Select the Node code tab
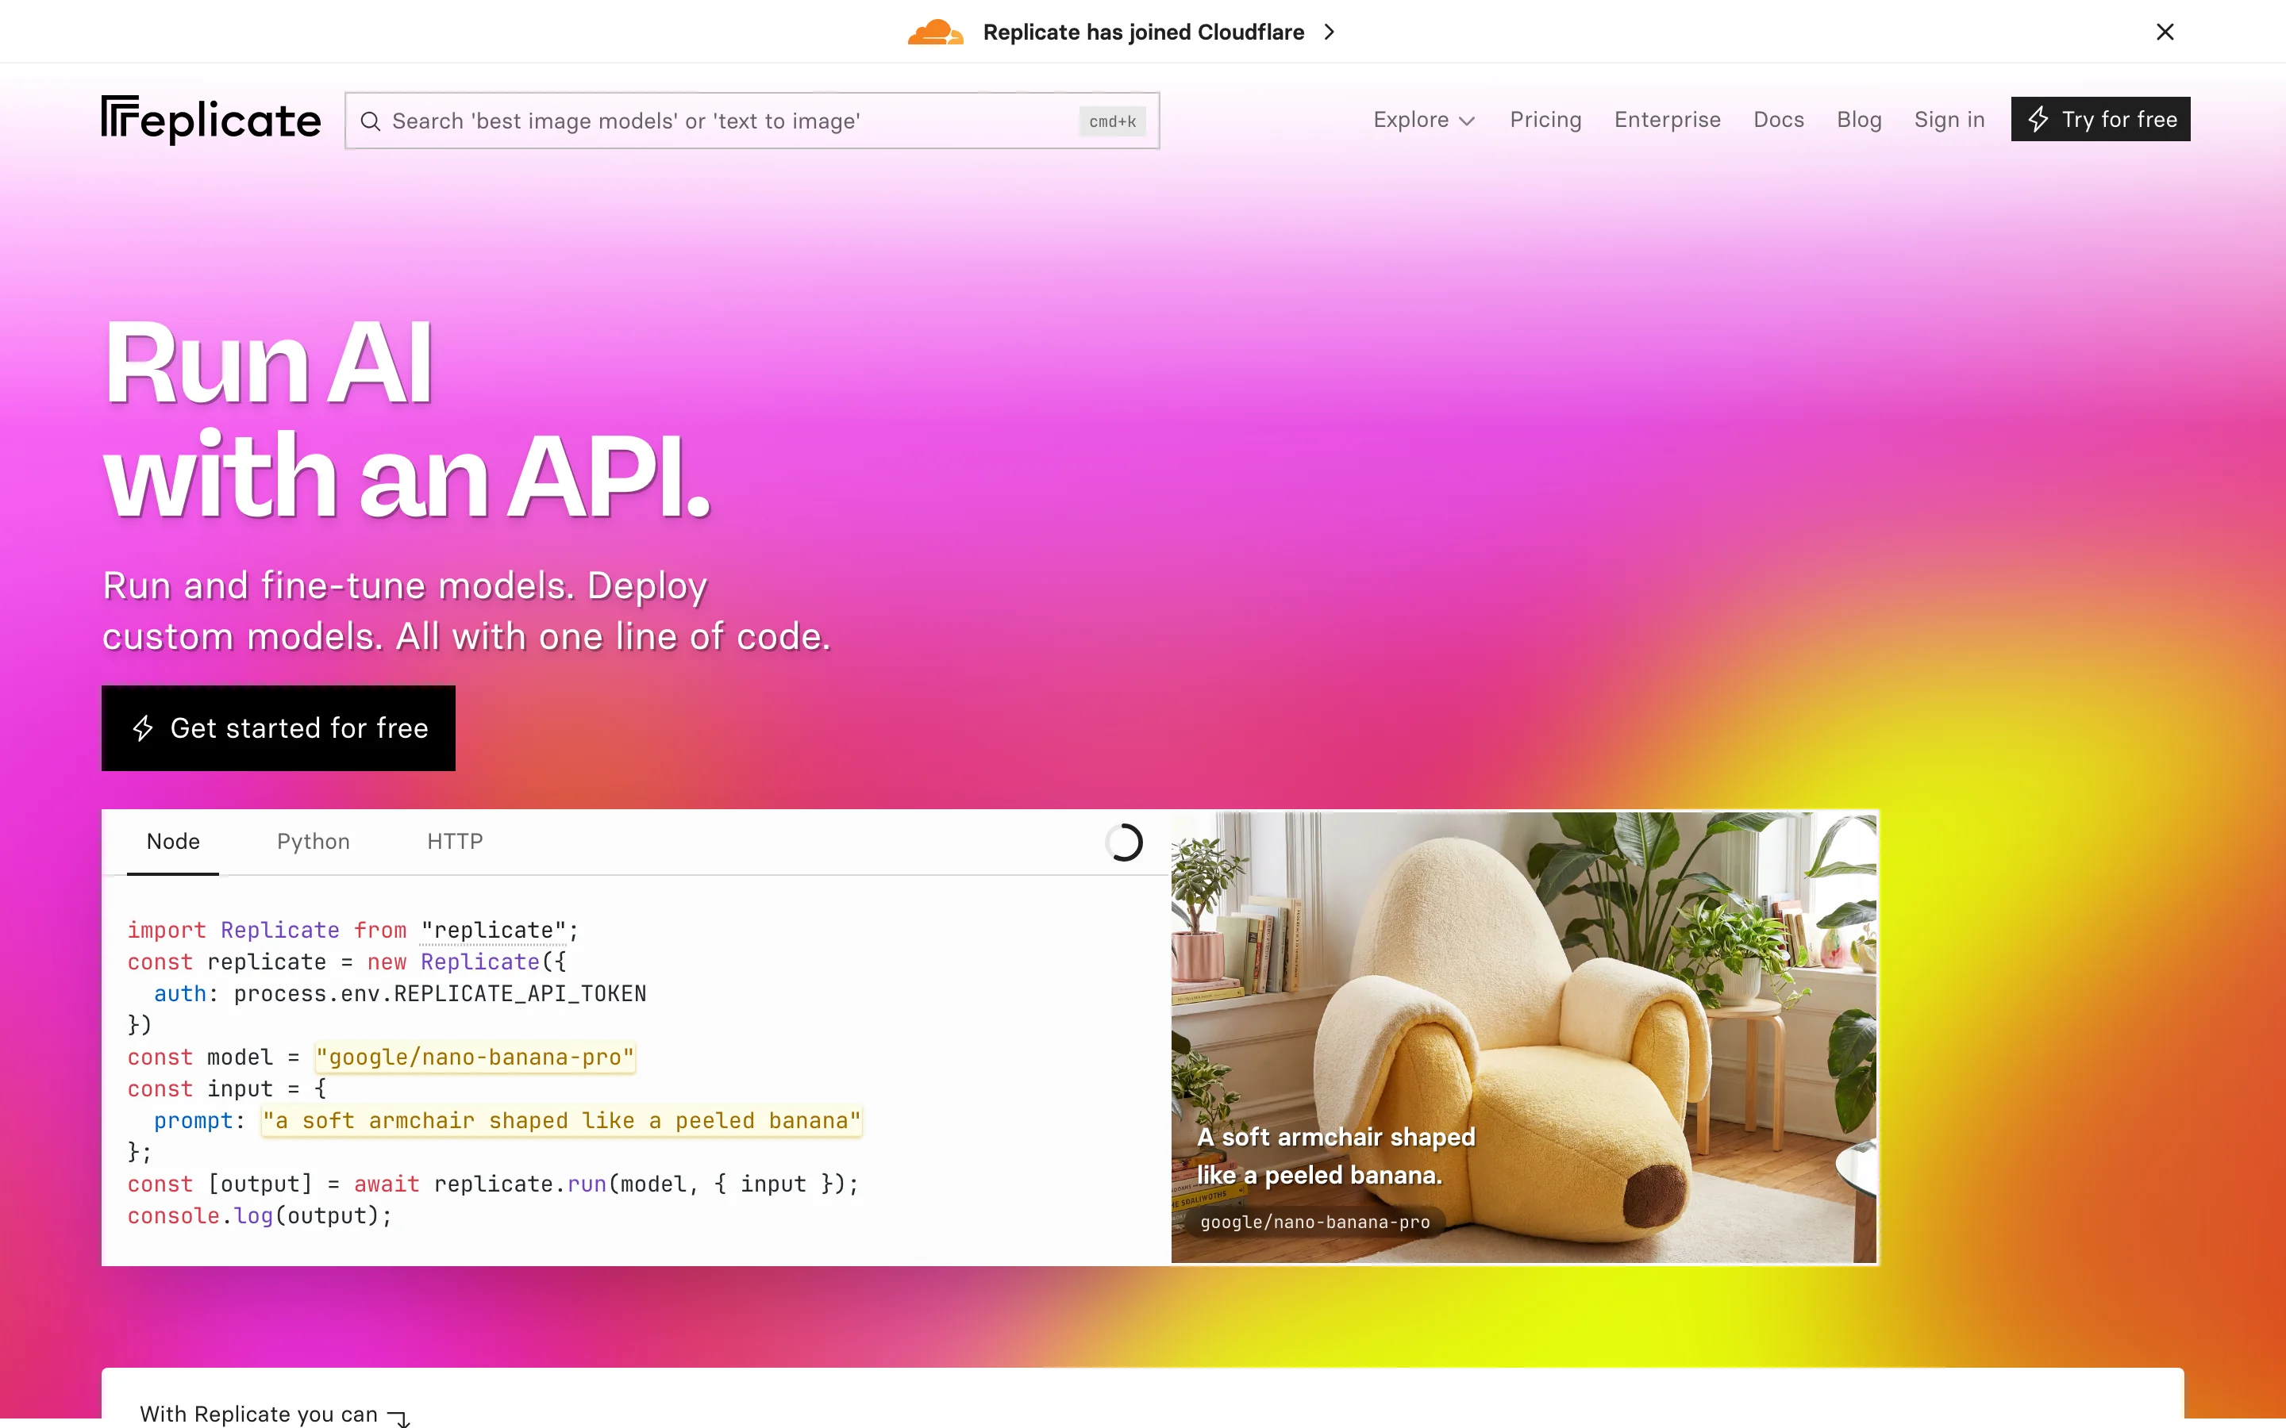The height and width of the screenshot is (1428, 2286). pyautogui.click(x=173, y=842)
